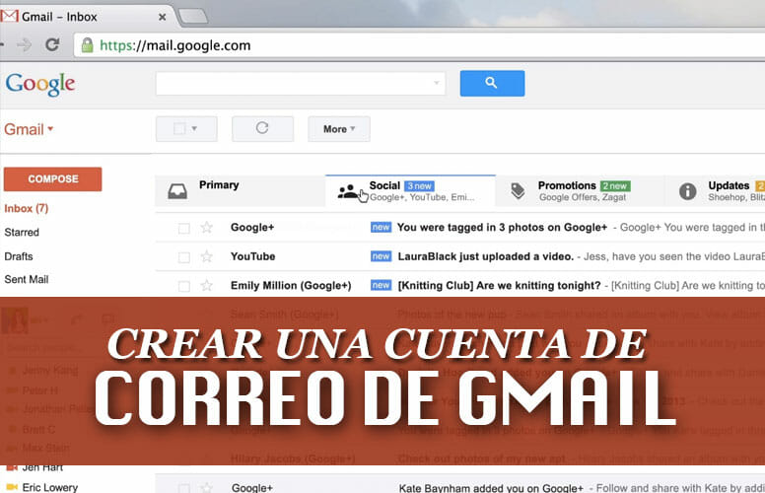This screenshot has width=765, height=493.
Task: Open the Sent Mail folder
Action: tap(27, 279)
